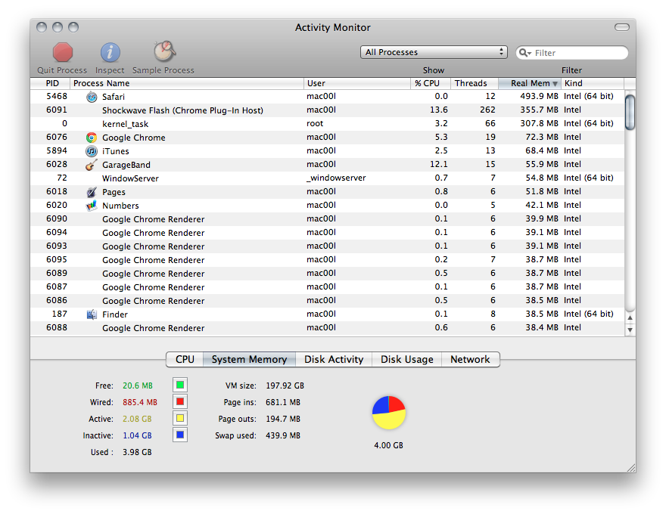Sort by Process Name column header
The height and width of the screenshot is (514, 666).
[x=187, y=83]
